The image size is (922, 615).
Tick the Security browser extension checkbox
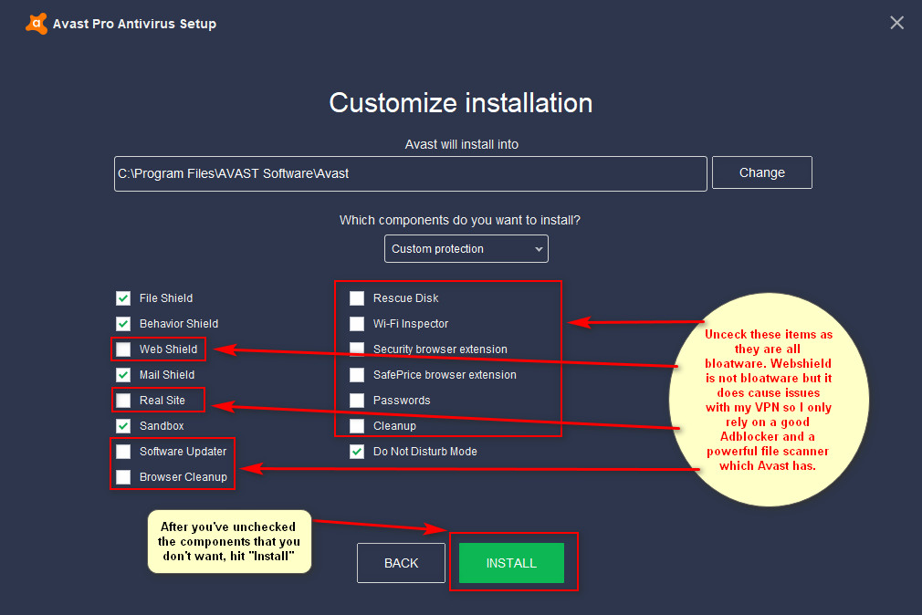coord(357,349)
